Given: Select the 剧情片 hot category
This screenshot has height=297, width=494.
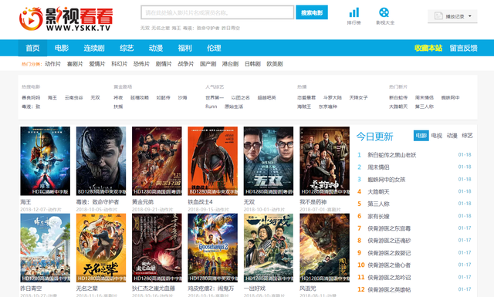Looking at the screenshot, I should pos(164,64).
